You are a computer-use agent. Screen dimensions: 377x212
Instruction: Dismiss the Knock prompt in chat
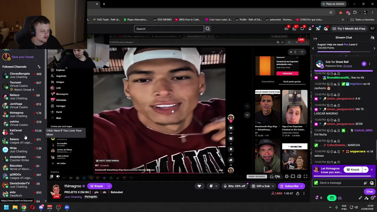[x=372, y=170]
